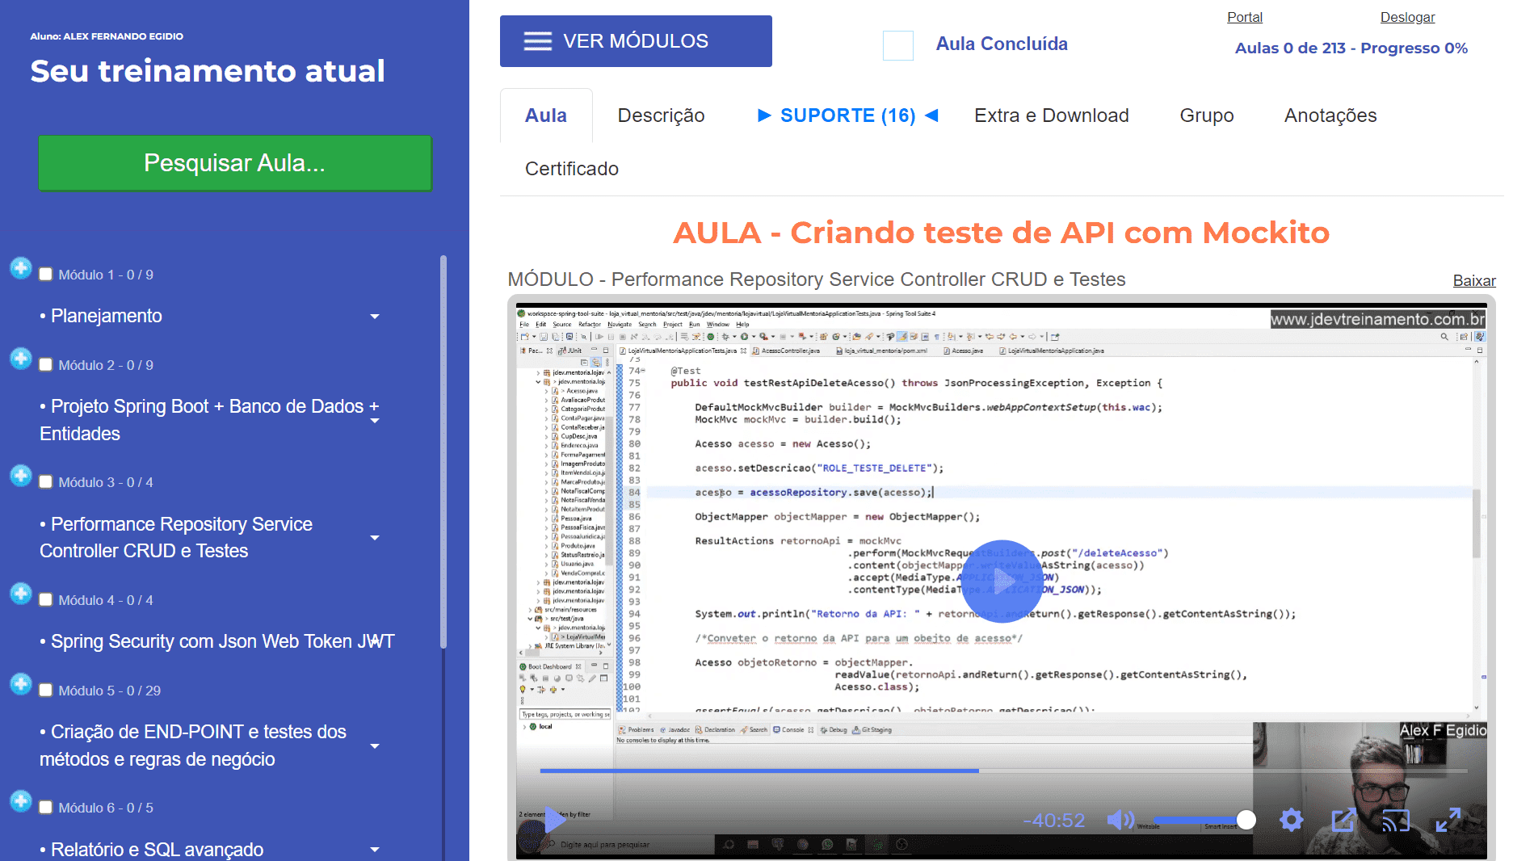Mute the video with speaker icon
1534x861 pixels.
1120,820
